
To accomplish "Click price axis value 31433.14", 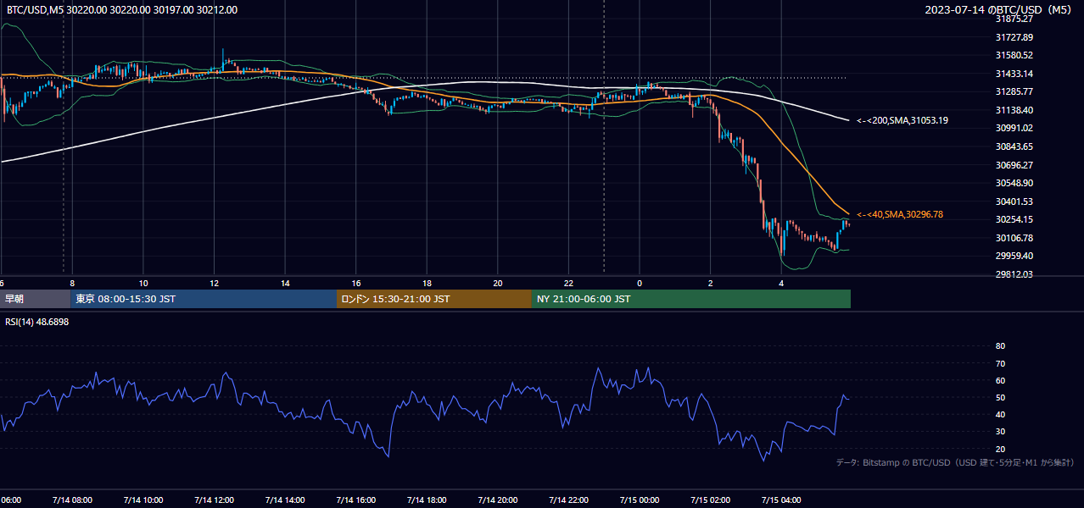I will click(1014, 74).
